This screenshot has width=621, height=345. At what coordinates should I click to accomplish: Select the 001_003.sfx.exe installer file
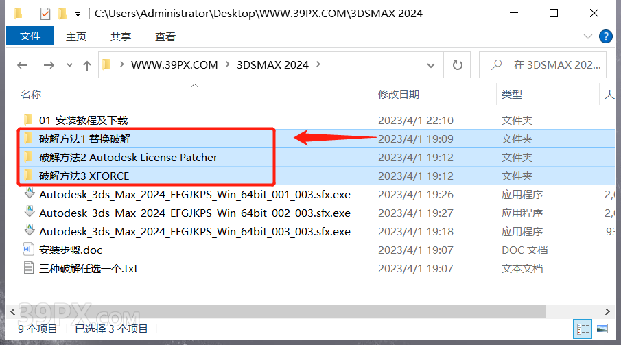pyautogui.click(x=194, y=195)
